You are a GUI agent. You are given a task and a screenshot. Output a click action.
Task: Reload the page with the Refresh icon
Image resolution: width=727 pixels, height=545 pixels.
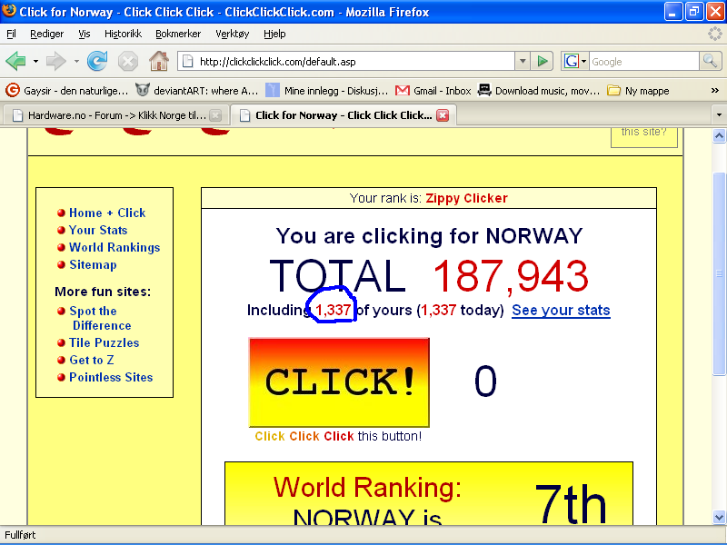[97, 61]
